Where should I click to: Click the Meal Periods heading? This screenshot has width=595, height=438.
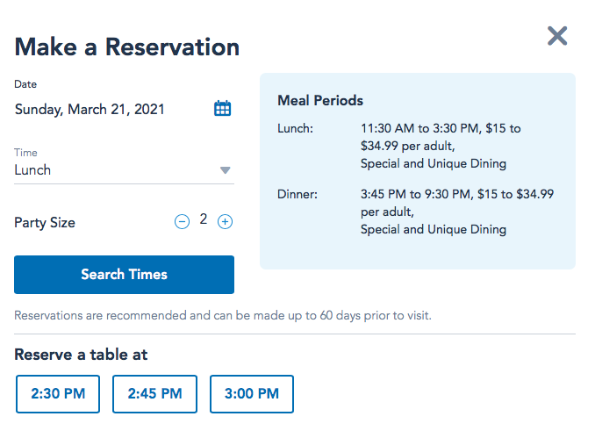click(x=320, y=101)
